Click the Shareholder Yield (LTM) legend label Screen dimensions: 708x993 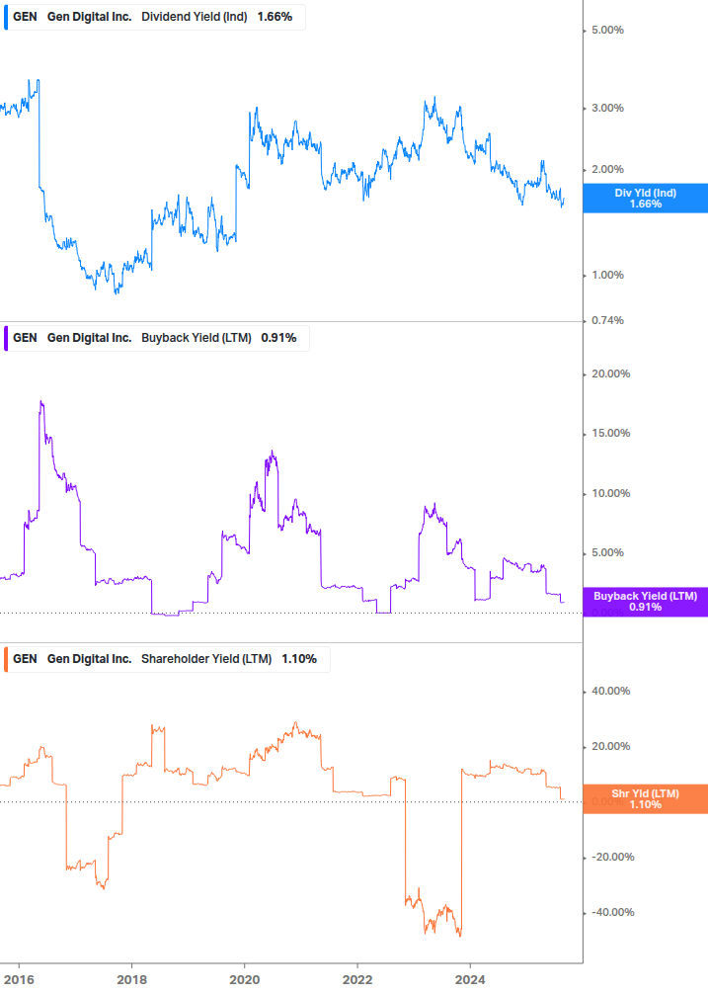click(x=206, y=659)
